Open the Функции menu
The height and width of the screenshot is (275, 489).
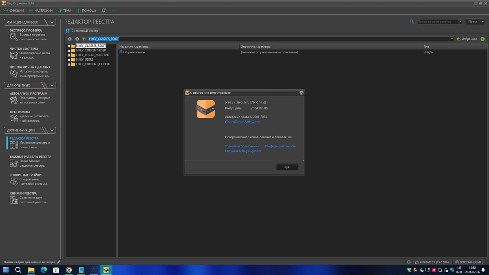pyautogui.click(x=13, y=11)
